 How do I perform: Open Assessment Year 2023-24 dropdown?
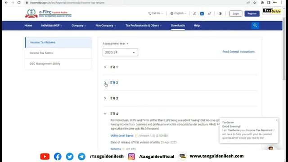pyautogui.click(x=120, y=52)
